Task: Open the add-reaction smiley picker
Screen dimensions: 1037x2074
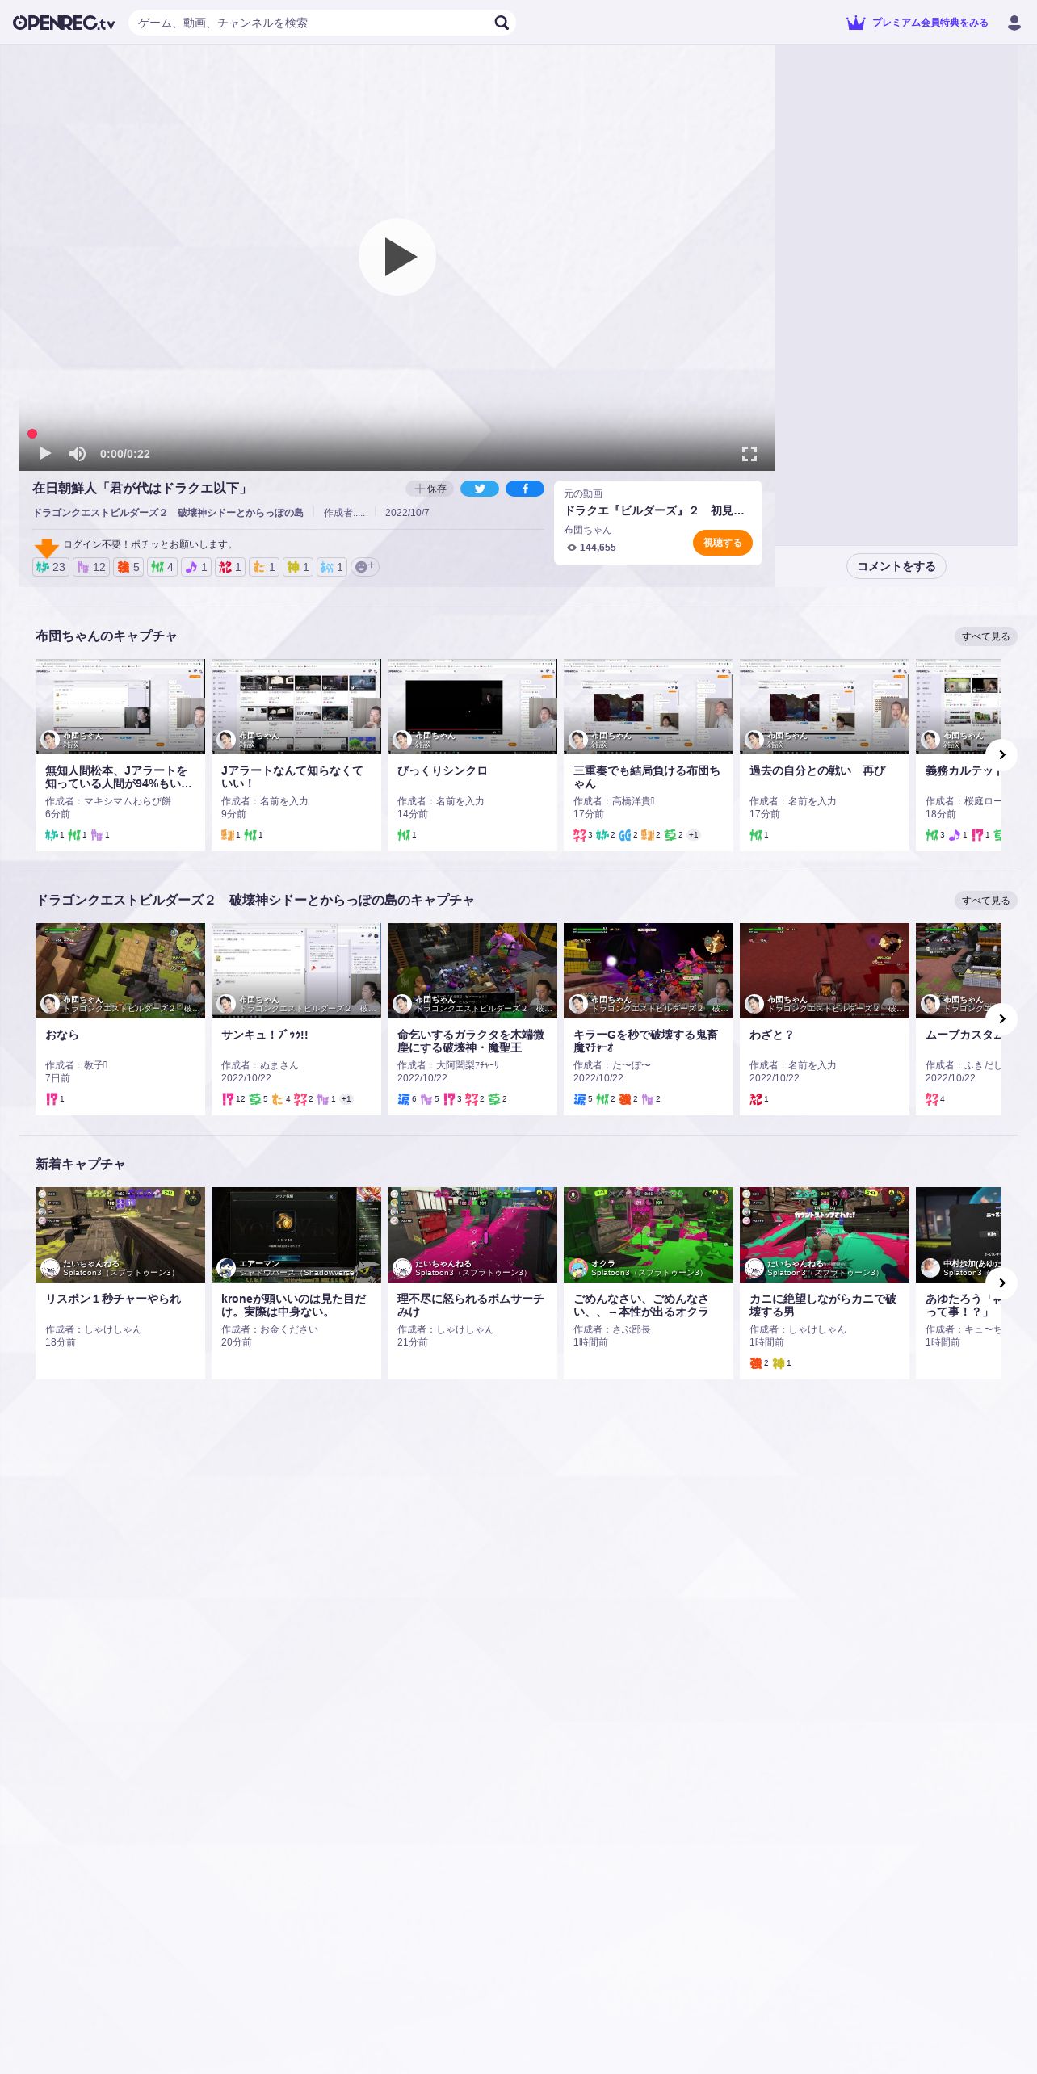Action: coord(365,567)
